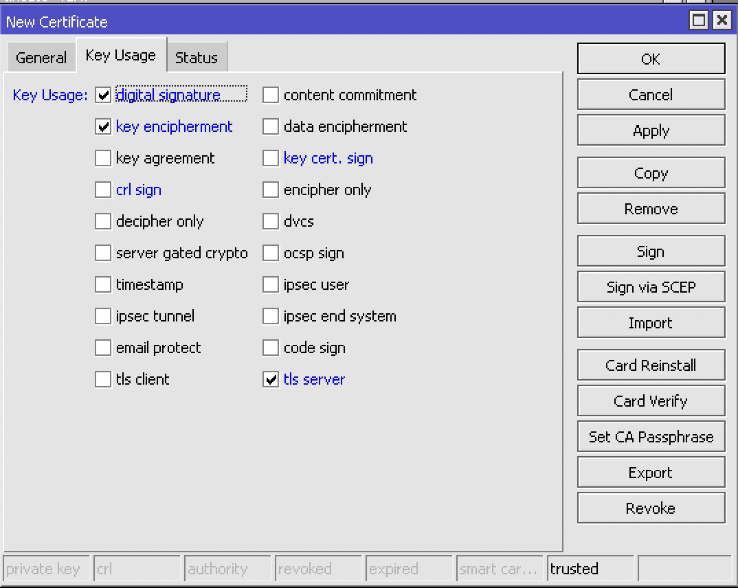738x588 pixels.
Task: Maximize the New Certificate window
Action: click(x=699, y=21)
